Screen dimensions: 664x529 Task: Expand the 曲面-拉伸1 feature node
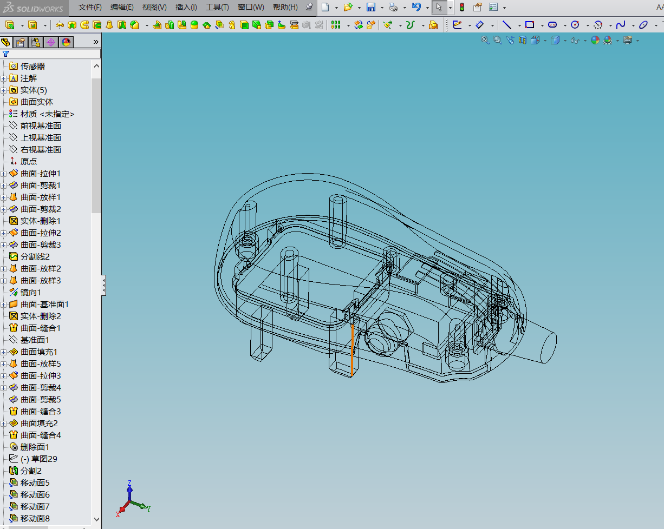[3, 174]
